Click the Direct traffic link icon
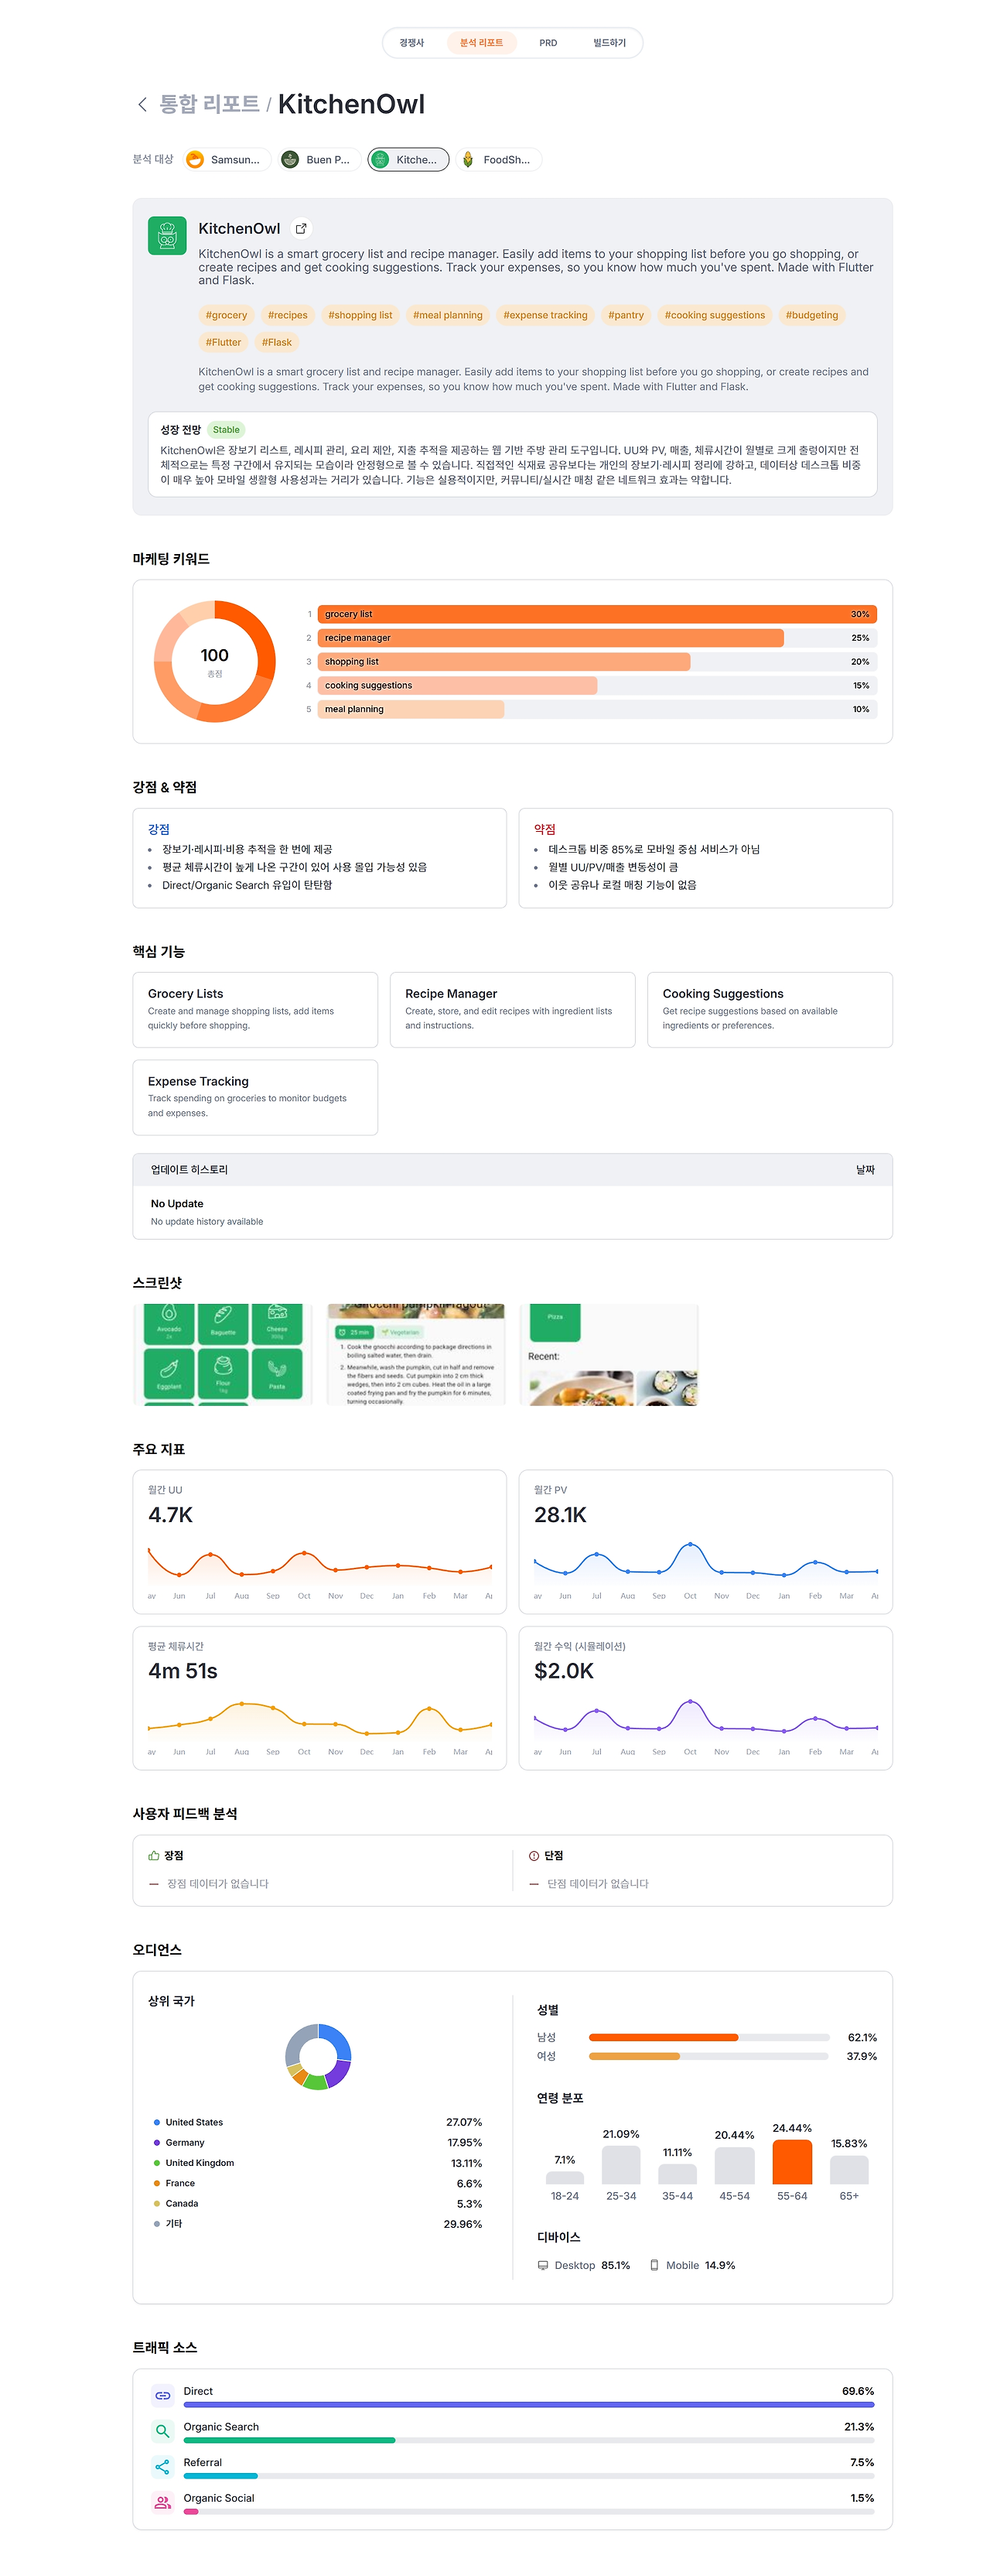 click(162, 2395)
